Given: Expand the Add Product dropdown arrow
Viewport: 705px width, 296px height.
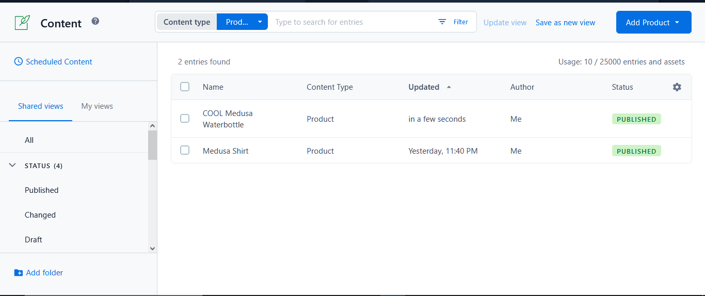Looking at the screenshot, I should tap(677, 22).
